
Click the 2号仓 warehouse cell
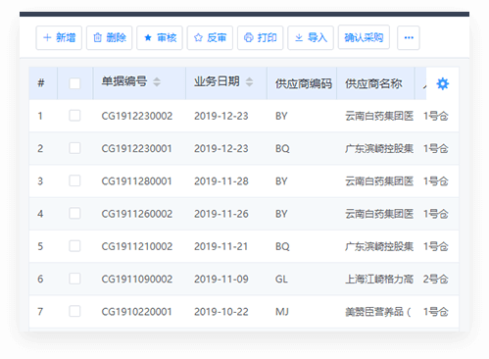click(436, 280)
